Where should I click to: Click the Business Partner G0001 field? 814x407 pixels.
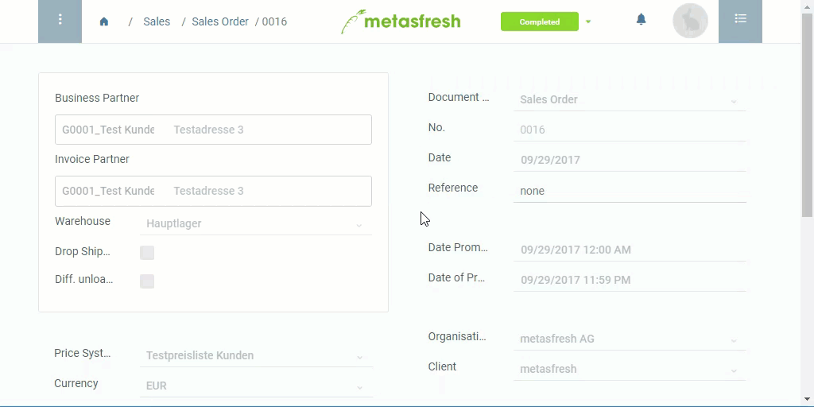213,130
